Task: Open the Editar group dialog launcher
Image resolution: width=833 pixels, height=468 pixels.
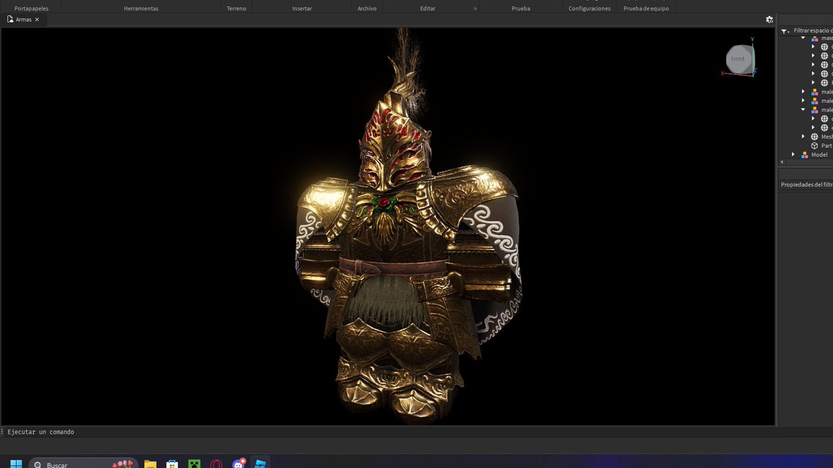Action: coord(476,9)
